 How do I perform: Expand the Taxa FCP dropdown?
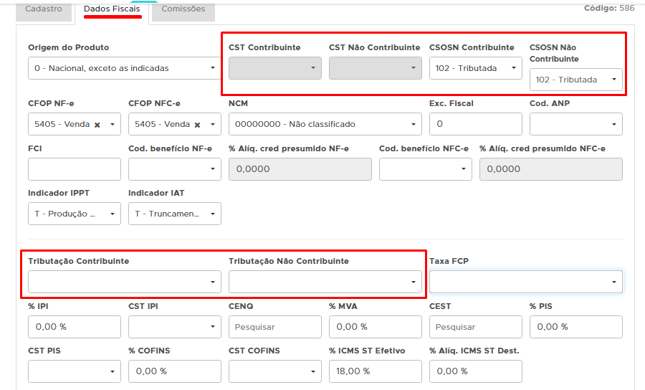coord(525,282)
